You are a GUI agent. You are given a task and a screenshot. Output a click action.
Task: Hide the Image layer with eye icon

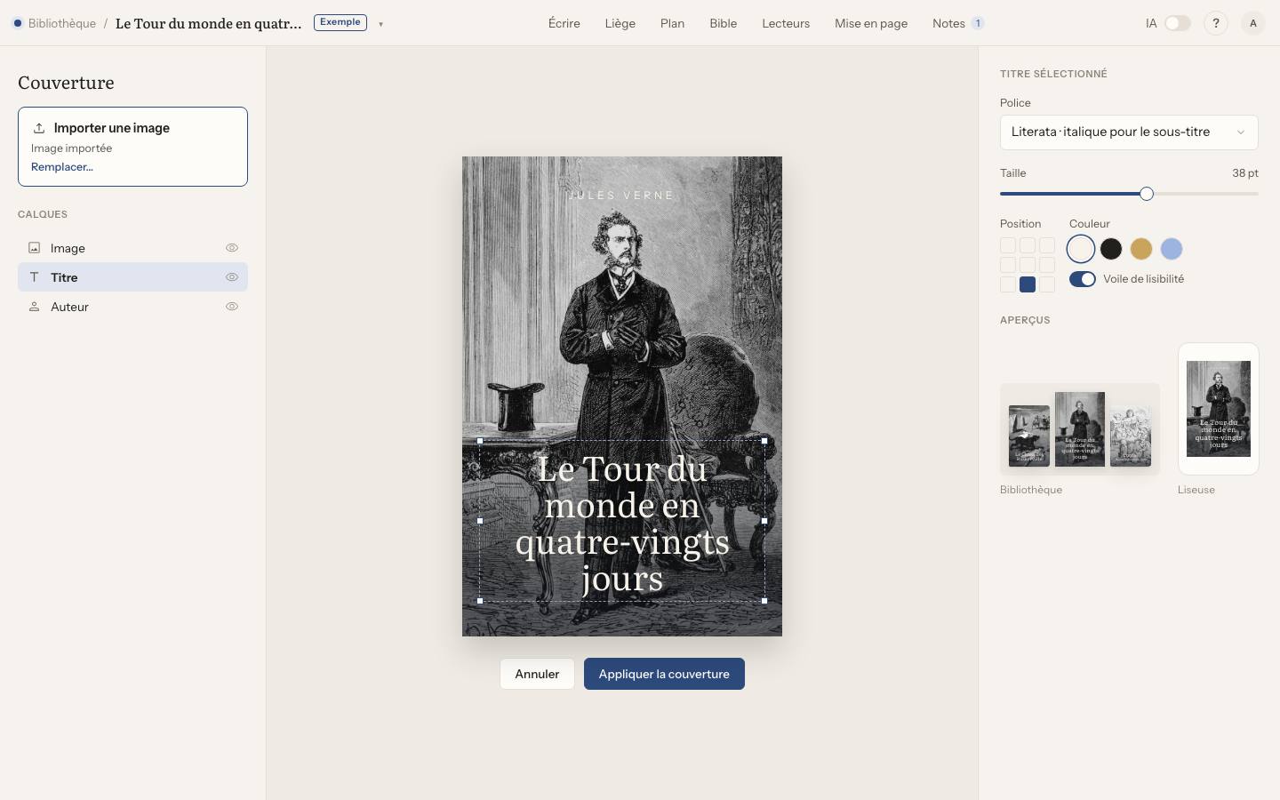click(232, 248)
